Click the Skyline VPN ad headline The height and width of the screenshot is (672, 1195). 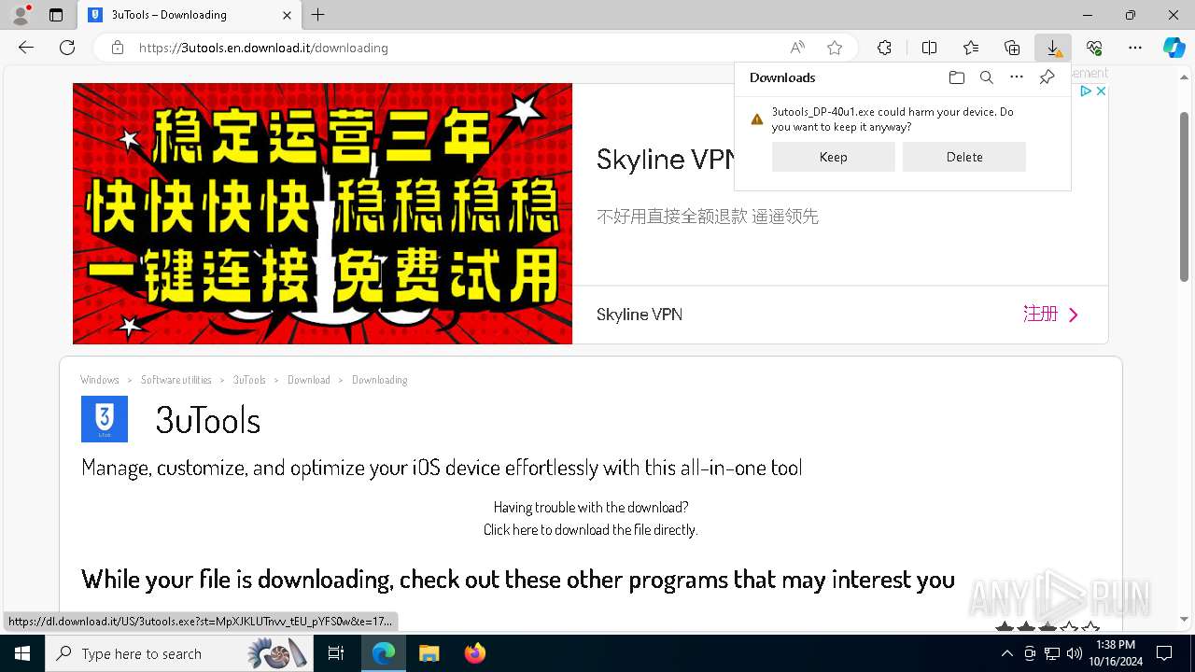(665, 159)
